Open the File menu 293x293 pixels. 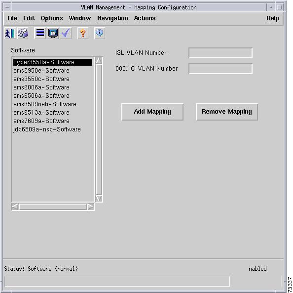[12, 18]
